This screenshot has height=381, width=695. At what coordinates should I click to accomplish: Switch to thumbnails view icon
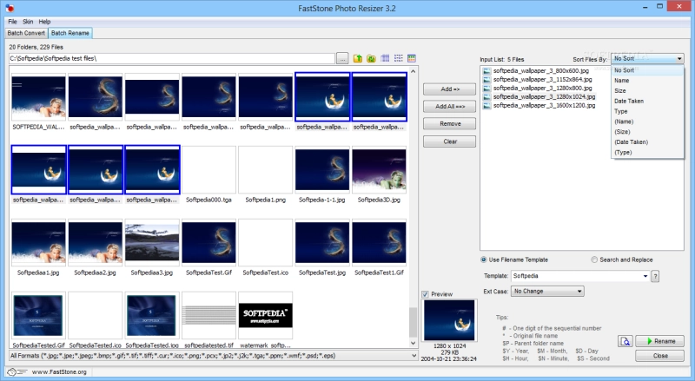point(412,58)
